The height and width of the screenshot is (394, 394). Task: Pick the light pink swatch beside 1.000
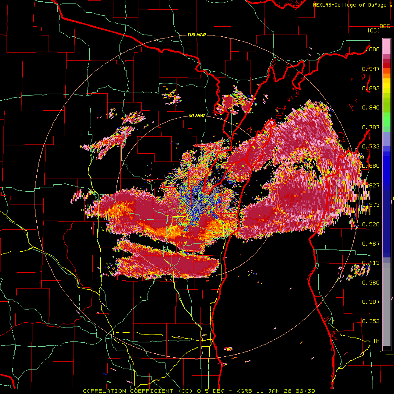[x=387, y=46]
